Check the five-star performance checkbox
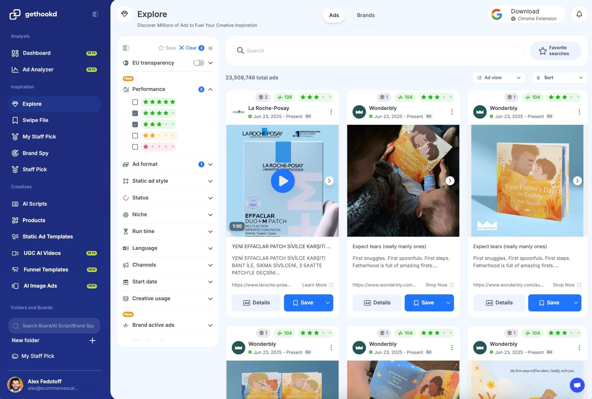Viewport: 592px width, 399px height. [135, 102]
